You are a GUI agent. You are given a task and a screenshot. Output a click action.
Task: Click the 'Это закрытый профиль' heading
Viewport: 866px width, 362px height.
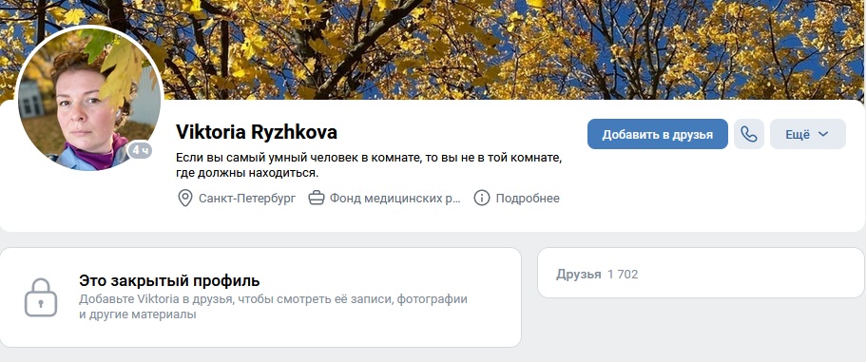tap(169, 280)
